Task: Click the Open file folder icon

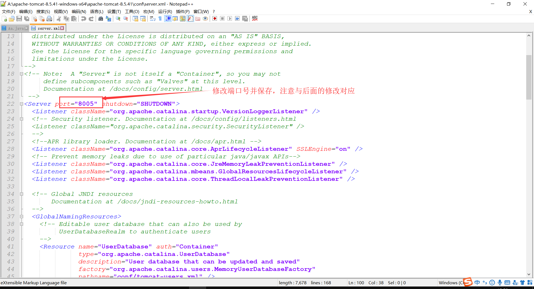Action: coord(12,19)
